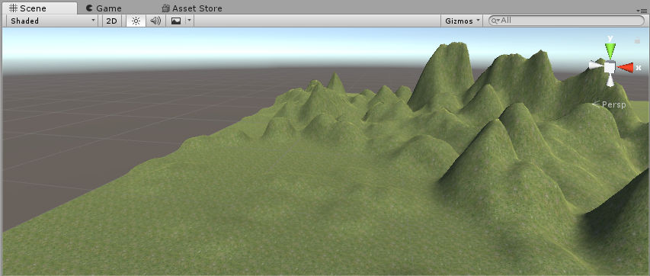
Task: Click the white left cone on the gizmo
Action: coord(596,66)
